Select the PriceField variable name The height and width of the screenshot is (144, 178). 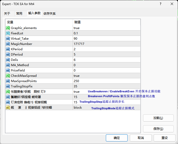[18, 70]
